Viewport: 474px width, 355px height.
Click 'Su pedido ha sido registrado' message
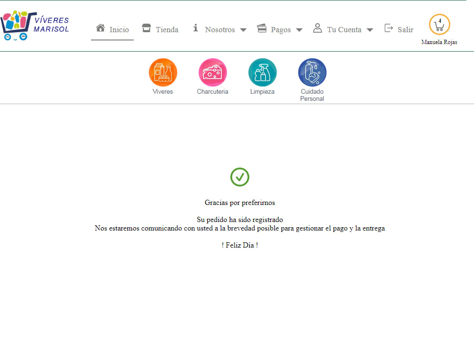tap(240, 220)
